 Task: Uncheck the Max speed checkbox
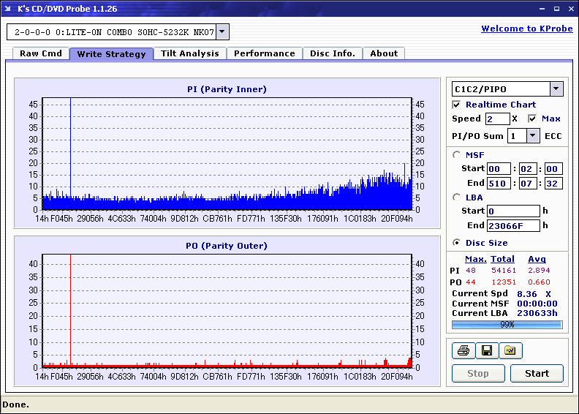tap(532, 118)
